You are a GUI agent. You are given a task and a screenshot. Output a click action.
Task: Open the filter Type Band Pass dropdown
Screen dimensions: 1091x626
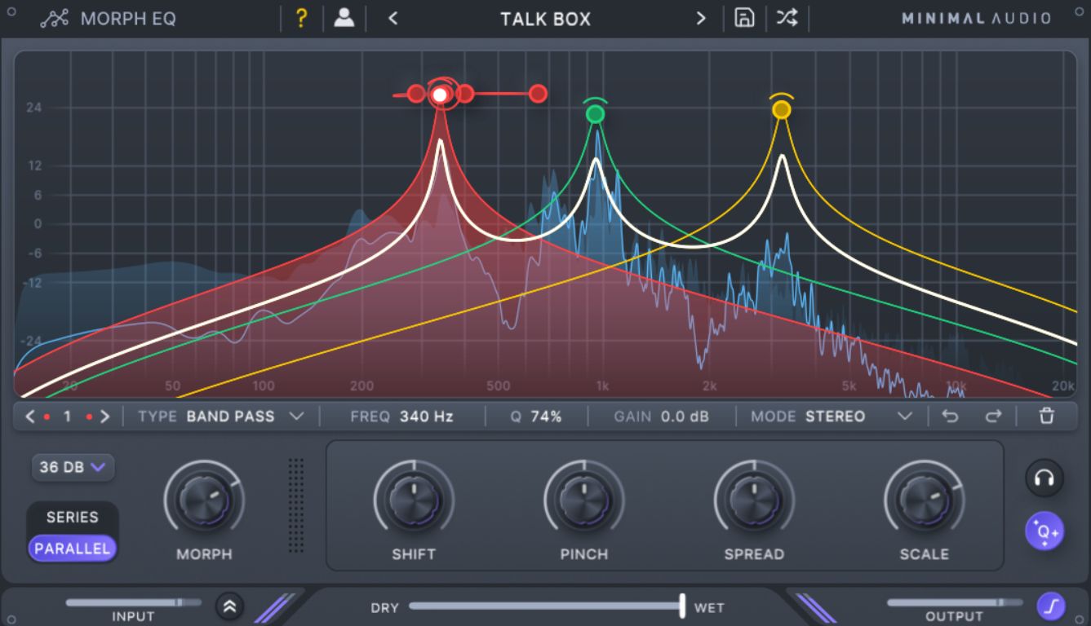click(221, 417)
